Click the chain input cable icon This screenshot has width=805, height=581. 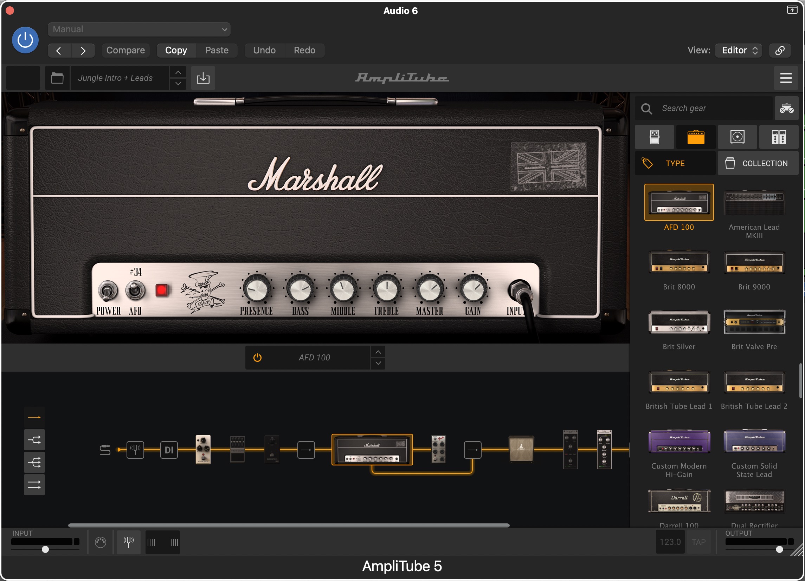point(105,450)
